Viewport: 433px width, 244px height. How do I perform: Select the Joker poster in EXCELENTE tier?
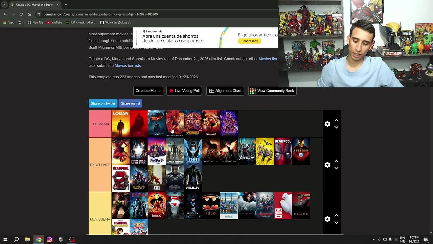[157, 178]
